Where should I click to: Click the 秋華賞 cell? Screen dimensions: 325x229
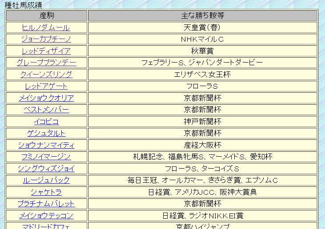202,51
